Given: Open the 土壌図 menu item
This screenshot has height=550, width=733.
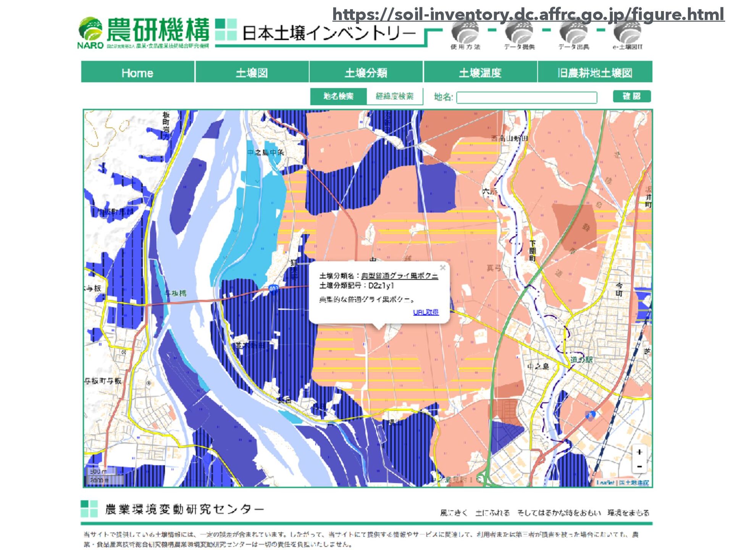Looking at the screenshot, I should [x=252, y=73].
